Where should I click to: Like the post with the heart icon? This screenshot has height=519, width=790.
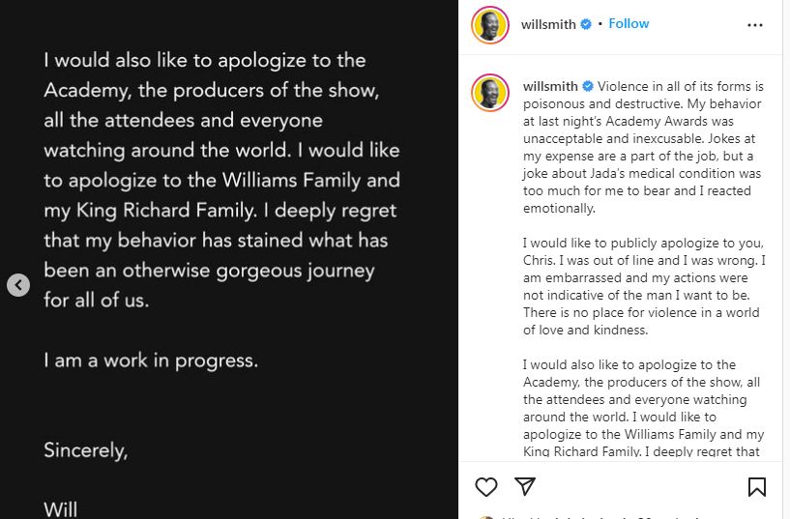tap(486, 487)
